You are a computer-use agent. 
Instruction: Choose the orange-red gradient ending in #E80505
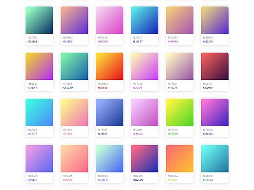[x=109, y=66]
